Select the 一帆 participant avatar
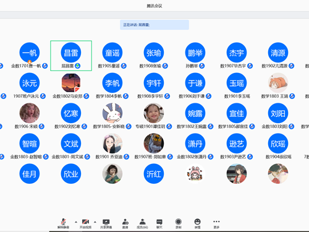309x232 pixels. click(30, 53)
